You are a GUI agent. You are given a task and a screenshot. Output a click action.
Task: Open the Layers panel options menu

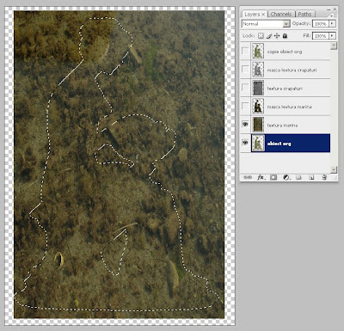tap(334, 15)
